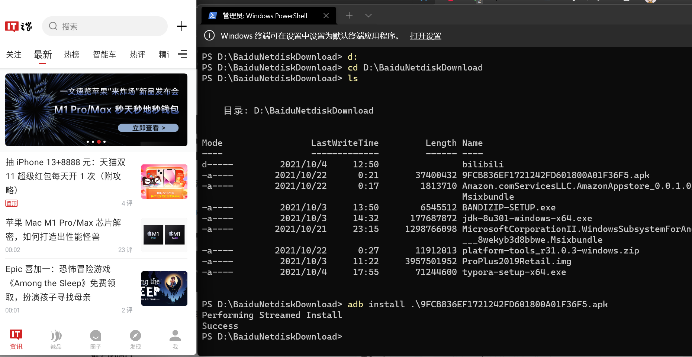Click the plus icon next to search
Screen dimensions: 692x357
pyautogui.click(x=182, y=26)
